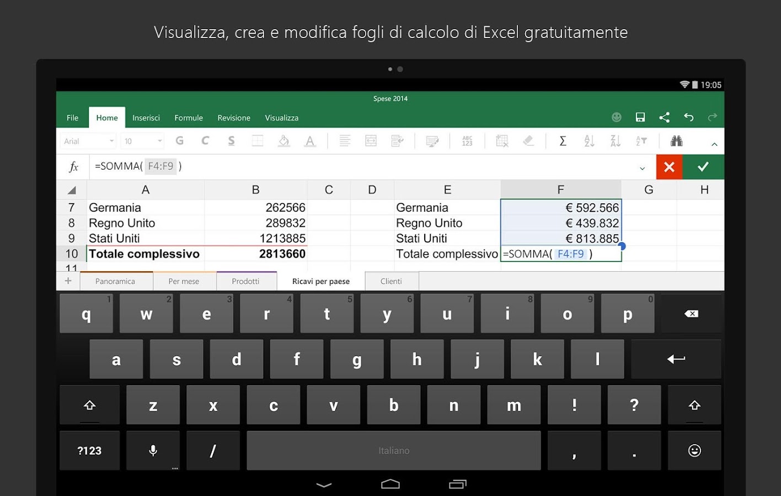The width and height of the screenshot is (781, 496).
Task: Tap the wrap text icon
Action: 397,141
